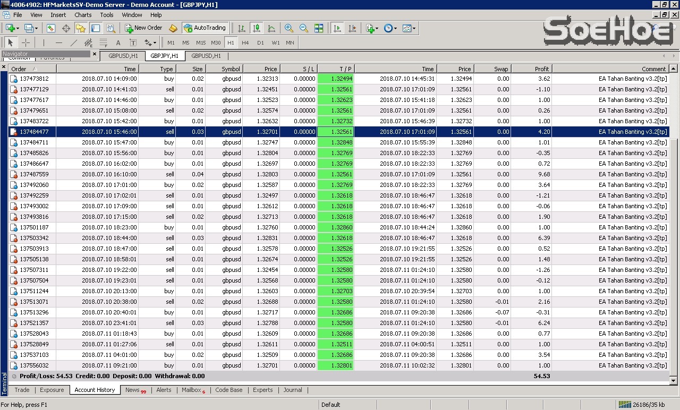This screenshot has height=410, width=680.
Task: Click the New Order button
Action: pos(143,28)
